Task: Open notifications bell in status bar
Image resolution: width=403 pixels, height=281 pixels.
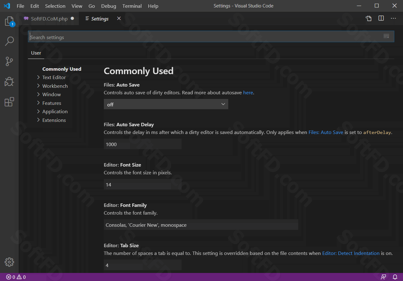Action: pos(395,277)
